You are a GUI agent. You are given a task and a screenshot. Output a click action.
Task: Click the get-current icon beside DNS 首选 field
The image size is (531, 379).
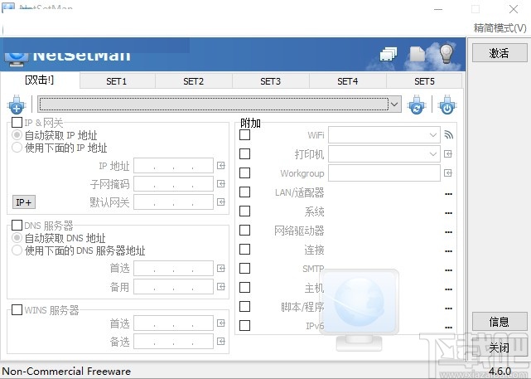click(x=221, y=269)
